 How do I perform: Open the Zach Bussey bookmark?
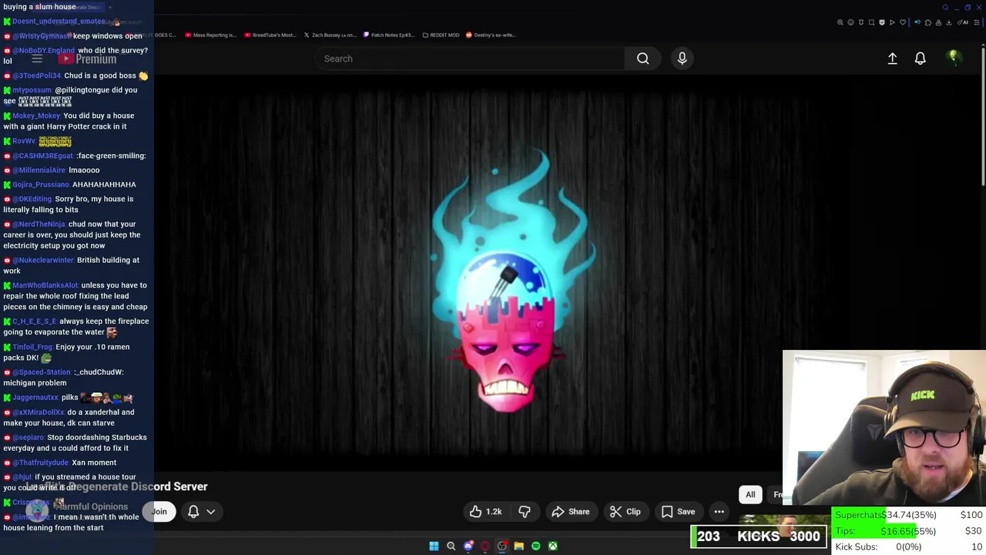click(330, 35)
